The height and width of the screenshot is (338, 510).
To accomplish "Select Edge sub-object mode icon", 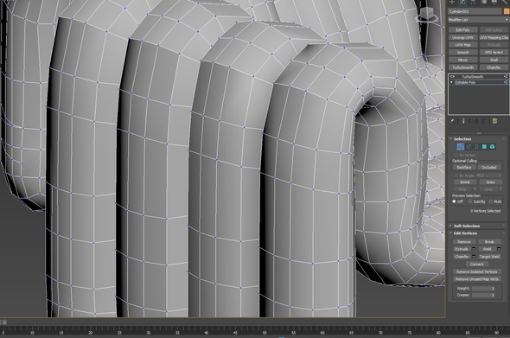I will click(469, 147).
